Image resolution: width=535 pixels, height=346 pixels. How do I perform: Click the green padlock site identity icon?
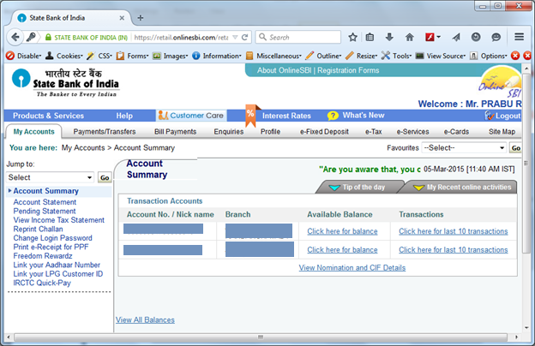tap(48, 37)
